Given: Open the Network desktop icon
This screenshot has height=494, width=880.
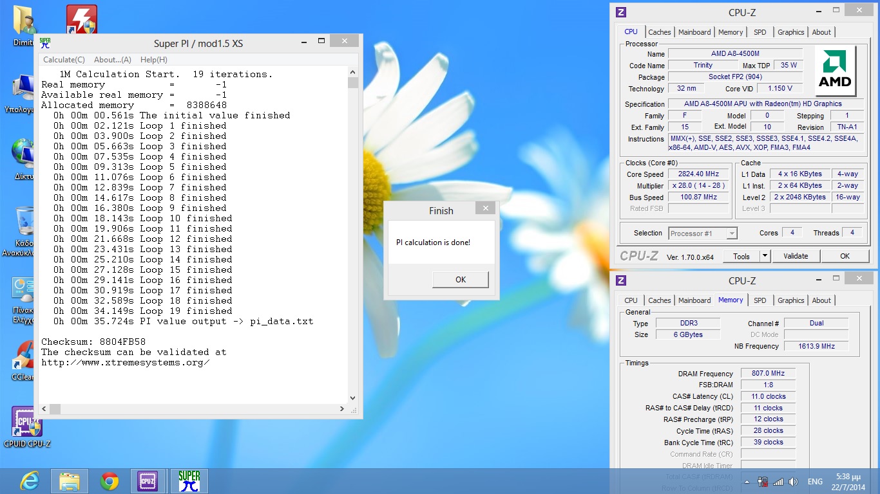Looking at the screenshot, I should 24,160.
